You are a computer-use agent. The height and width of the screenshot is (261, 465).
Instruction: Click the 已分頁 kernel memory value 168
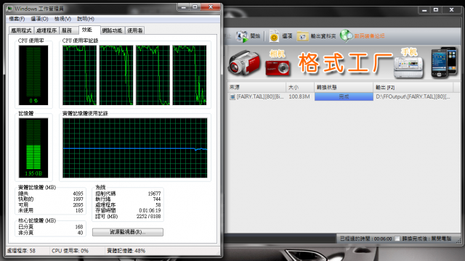point(79,227)
